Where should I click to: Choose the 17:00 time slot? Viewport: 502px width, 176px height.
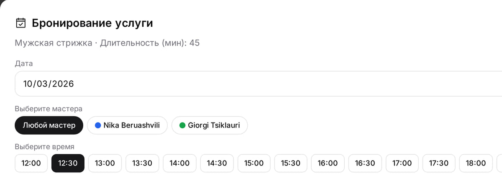coord(402,163)
